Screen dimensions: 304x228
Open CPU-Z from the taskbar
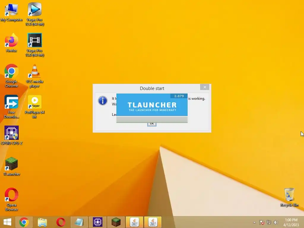click(97, 222)
